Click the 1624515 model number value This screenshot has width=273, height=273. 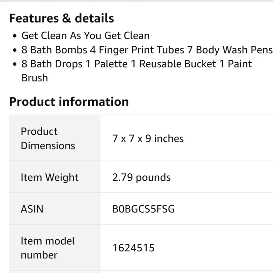click(x=133, y=248)
